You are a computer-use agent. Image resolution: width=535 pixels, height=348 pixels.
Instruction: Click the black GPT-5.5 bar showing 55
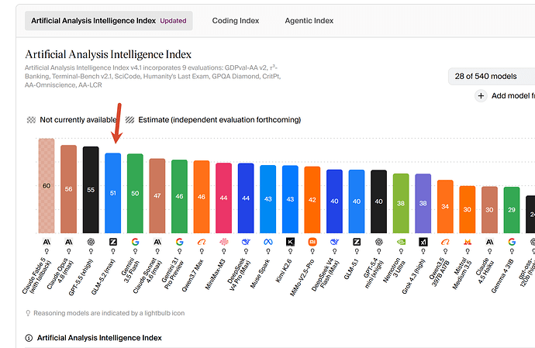[x=91, y=190]
